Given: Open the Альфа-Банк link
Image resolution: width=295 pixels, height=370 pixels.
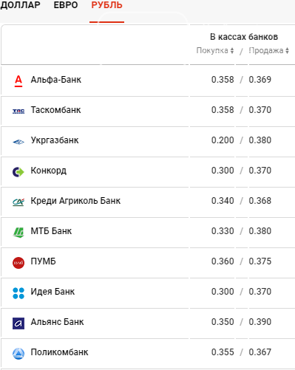Looking at the screenshot, I should coord(56,80).
